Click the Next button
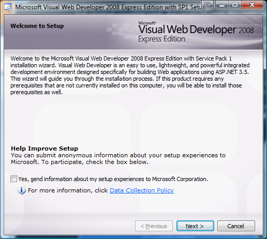This screenshot has width=267, height=239. click(x=195, y=226)
